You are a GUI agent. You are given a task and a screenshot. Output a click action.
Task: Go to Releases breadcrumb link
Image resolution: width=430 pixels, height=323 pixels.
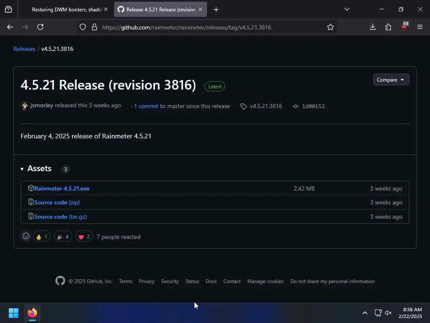pos(24,49)
